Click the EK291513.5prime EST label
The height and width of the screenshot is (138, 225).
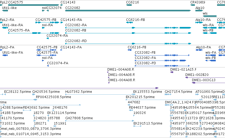coord(148,124)
